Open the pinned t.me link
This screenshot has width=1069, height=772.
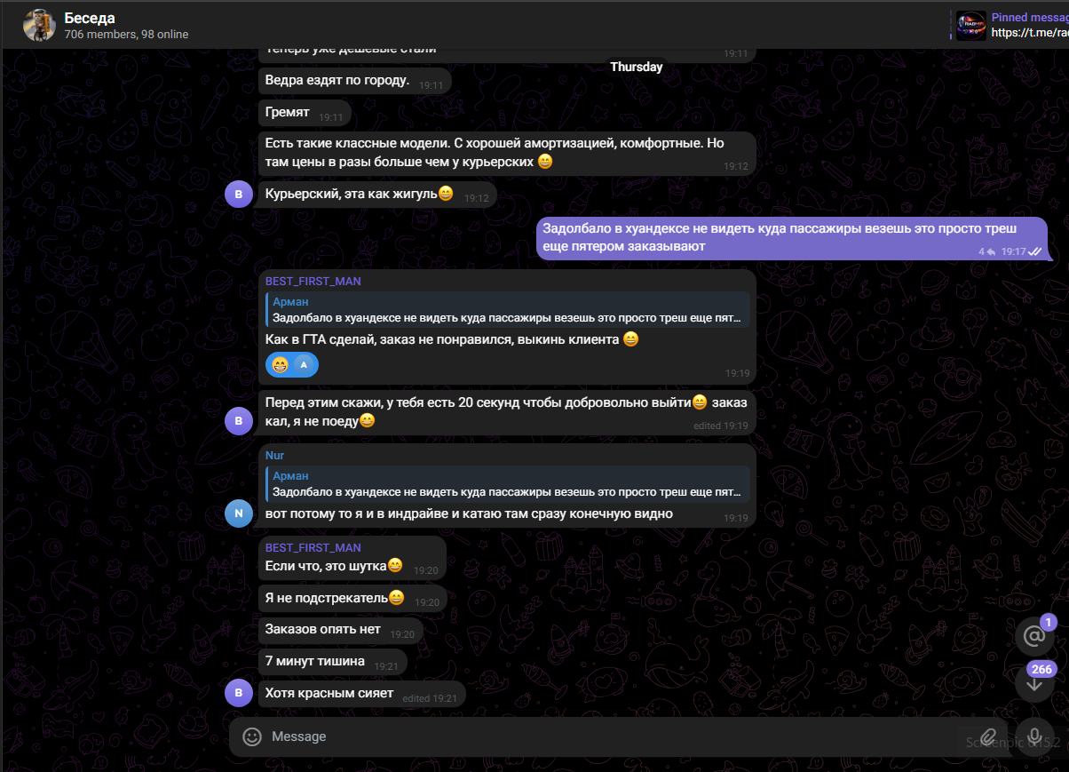click(1030, 33)
